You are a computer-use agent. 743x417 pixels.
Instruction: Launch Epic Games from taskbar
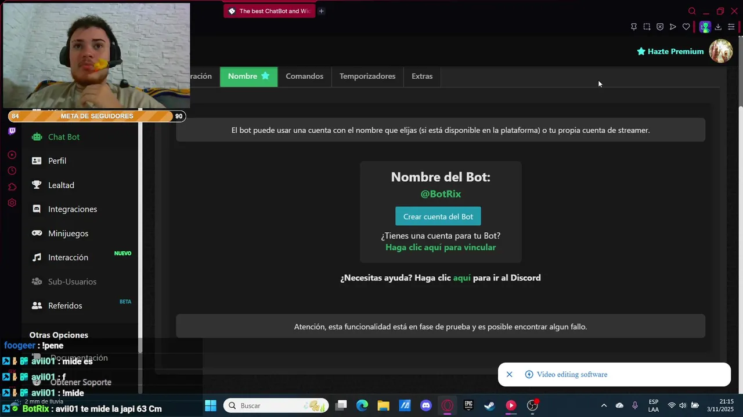[468, 405]
